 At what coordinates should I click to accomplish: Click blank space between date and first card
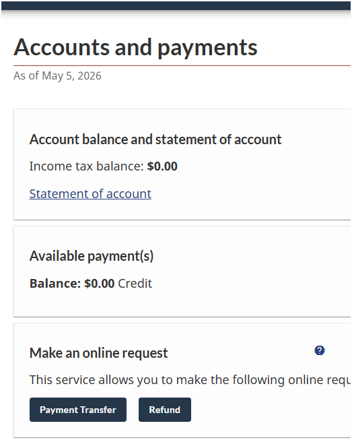[182, 96]
